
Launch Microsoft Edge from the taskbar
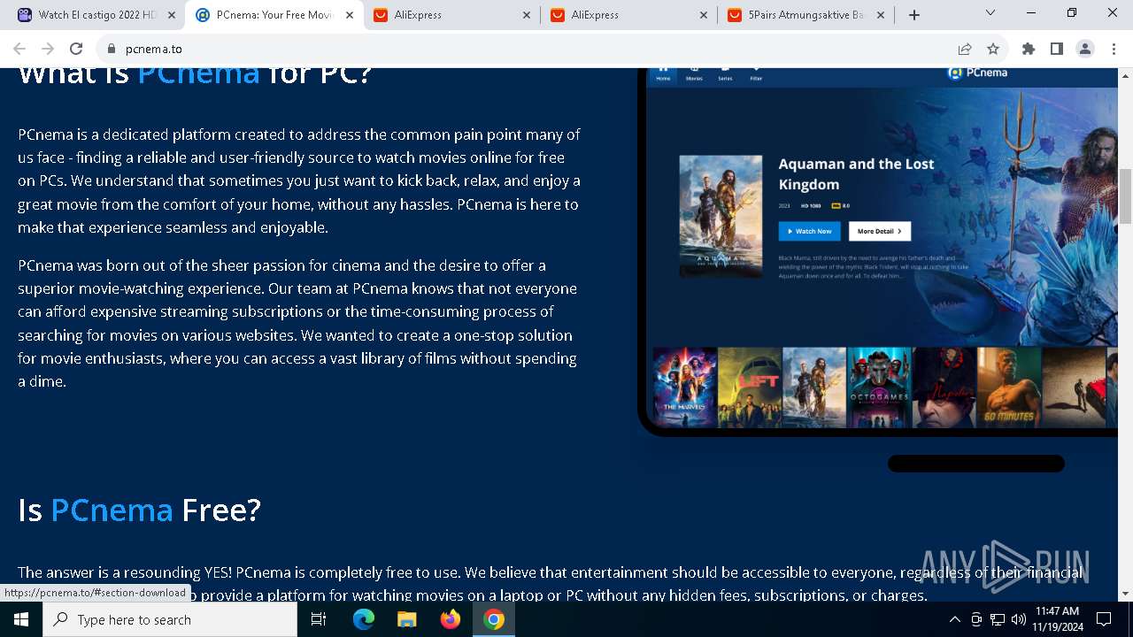364,619
